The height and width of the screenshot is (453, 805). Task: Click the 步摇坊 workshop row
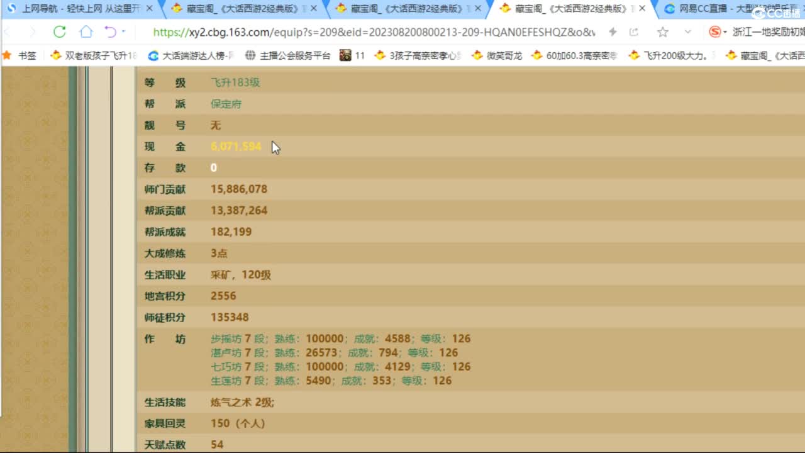[340, 338]
